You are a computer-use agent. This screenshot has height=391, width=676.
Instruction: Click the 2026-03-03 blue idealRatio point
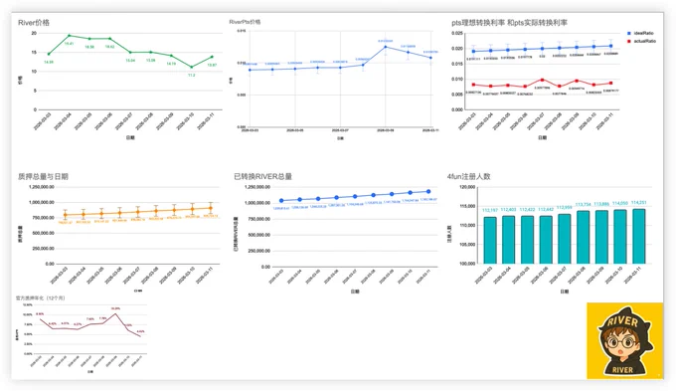click(474, 51)
